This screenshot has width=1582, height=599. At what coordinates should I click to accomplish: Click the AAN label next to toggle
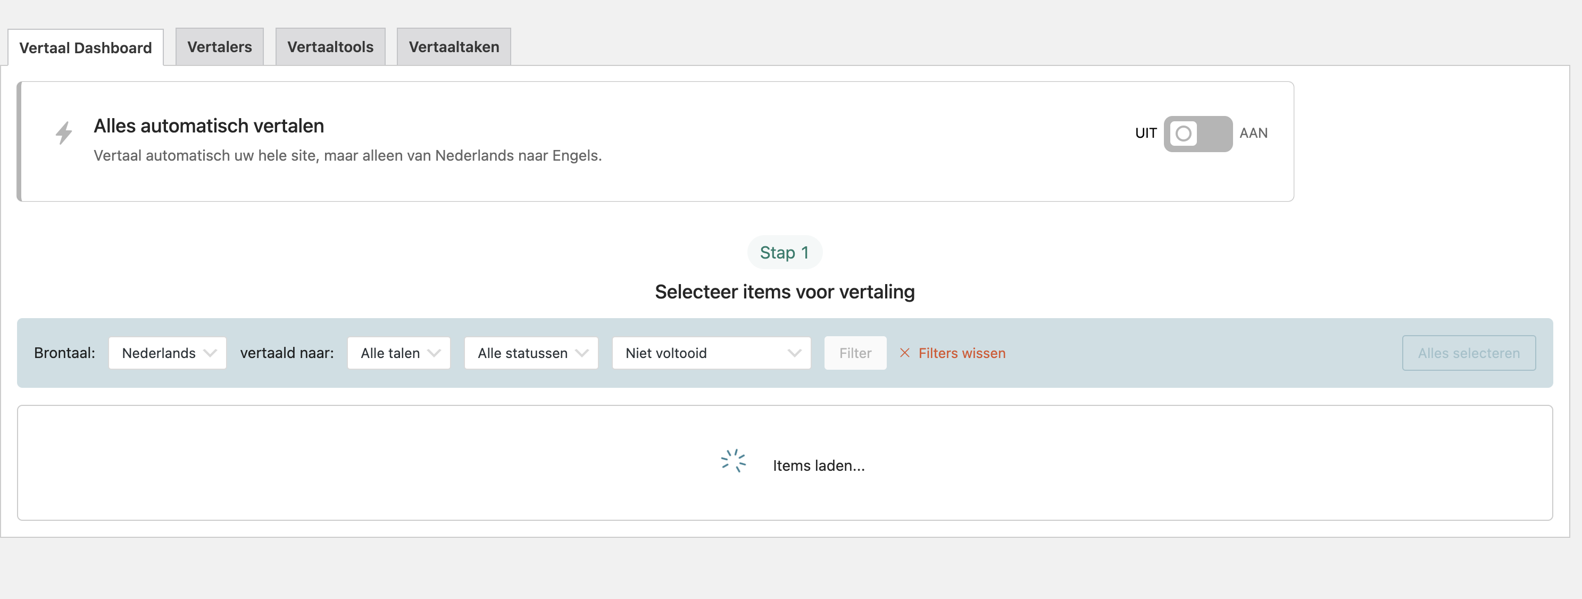coord(1253,132)
